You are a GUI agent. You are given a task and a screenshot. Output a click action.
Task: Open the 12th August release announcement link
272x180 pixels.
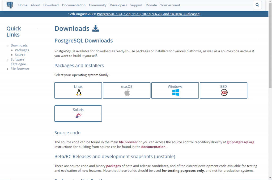[148, 14]
